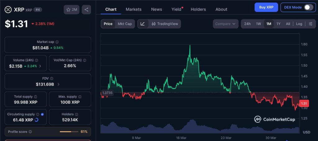Screen dimensions: 318x141
Task: Click the 99.98B XRP total supply value
Action: coord(25,102)
